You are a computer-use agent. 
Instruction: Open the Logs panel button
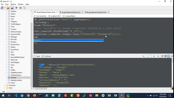(x=4, y=91)
